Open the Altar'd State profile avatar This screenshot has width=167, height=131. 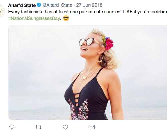pos(2,11)
